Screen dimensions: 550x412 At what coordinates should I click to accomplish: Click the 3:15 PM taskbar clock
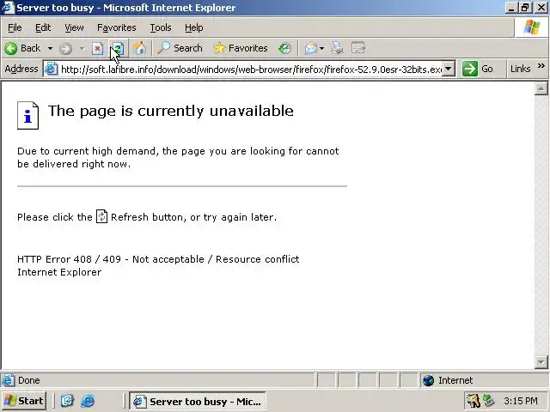[521, 401]
